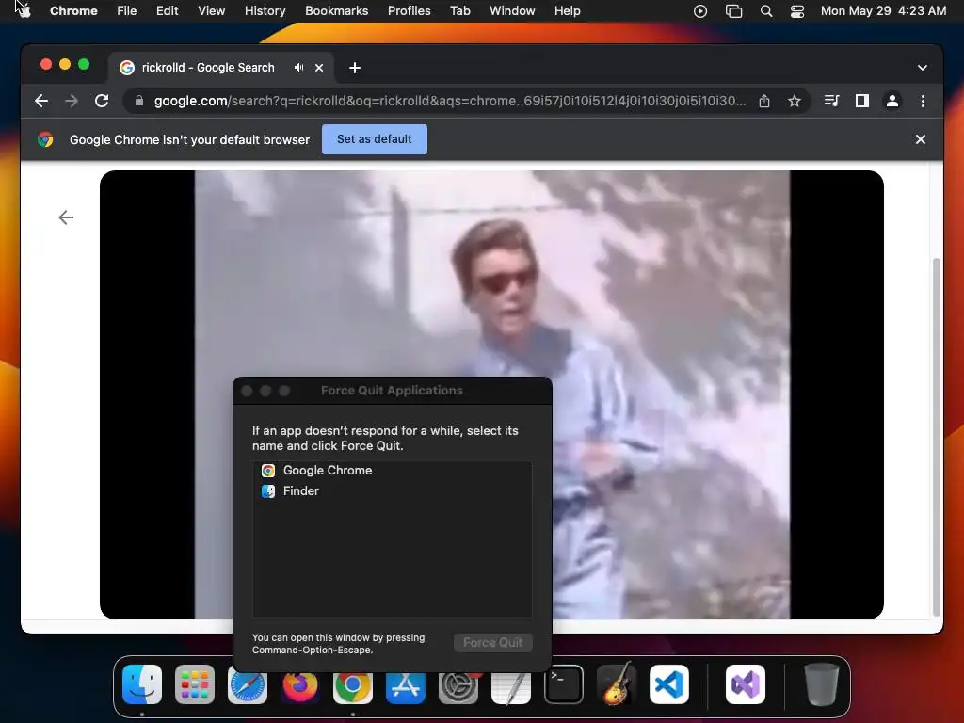Open Control Center in menu bar
The height and width of the screenshot is (723, 964).
[x=797, y=11]
